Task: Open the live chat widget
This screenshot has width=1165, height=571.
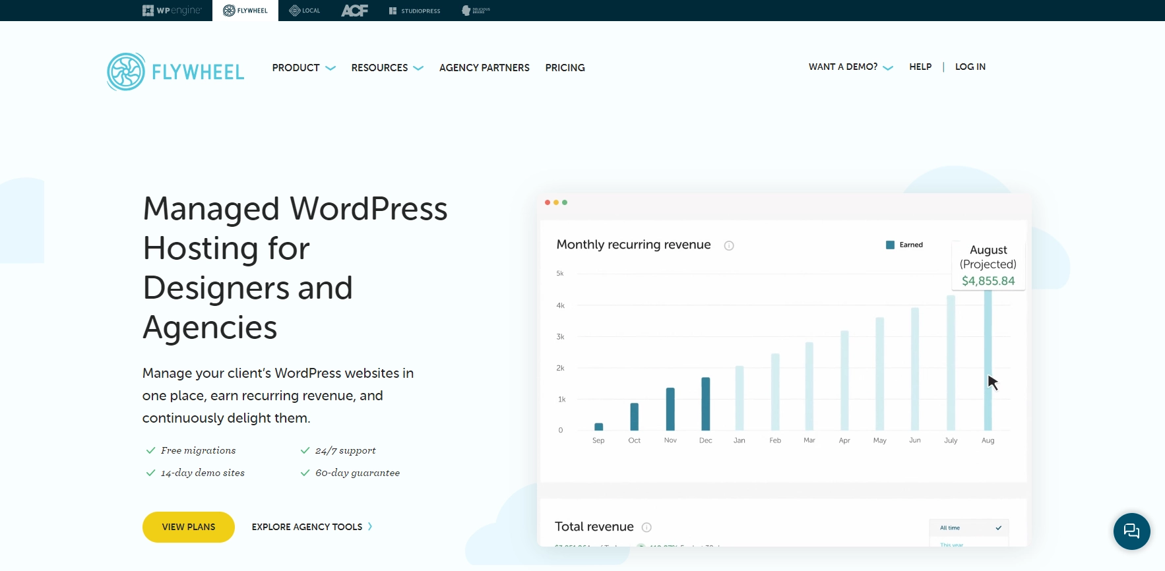Action: 1132,531
